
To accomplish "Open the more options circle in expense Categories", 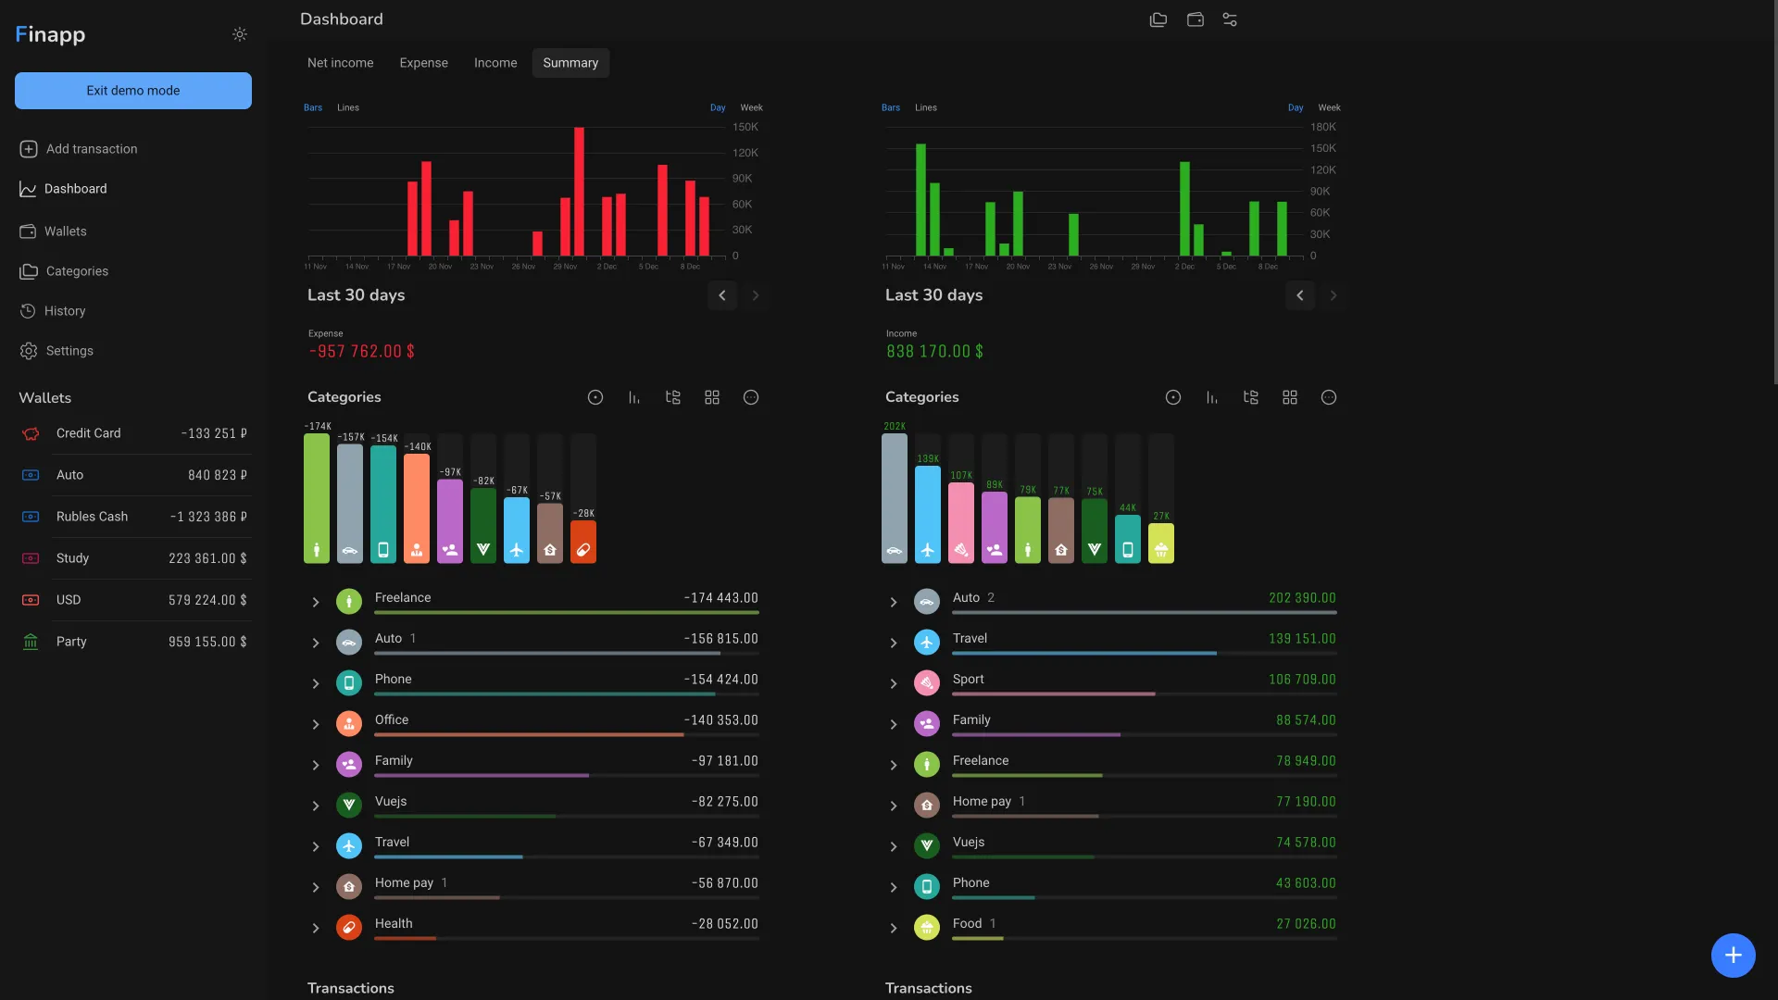I will click(x=751, y=397).
